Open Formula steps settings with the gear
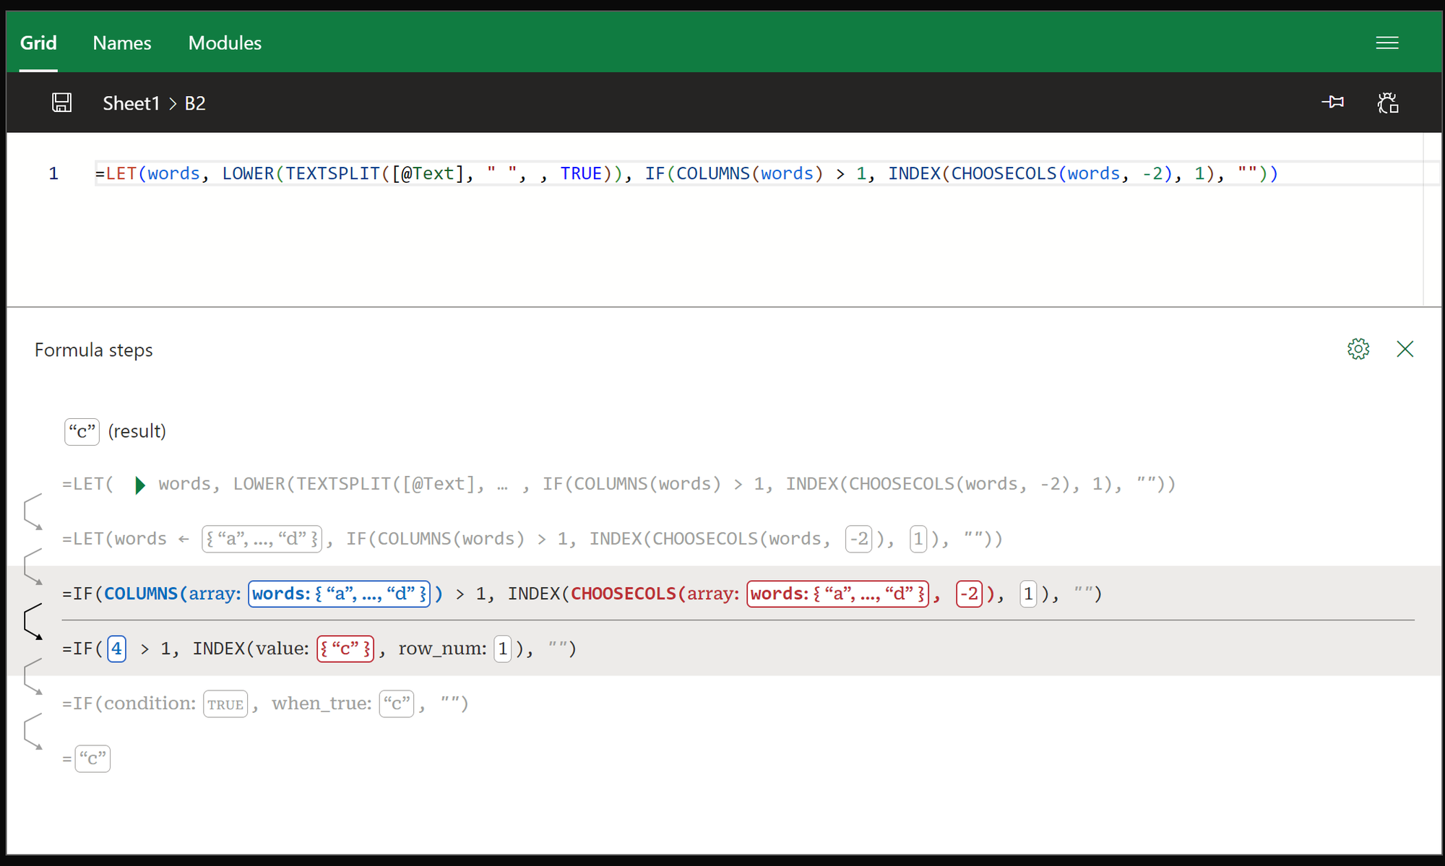Viewport: 1445px width, 866px height. coord(1358,349)
